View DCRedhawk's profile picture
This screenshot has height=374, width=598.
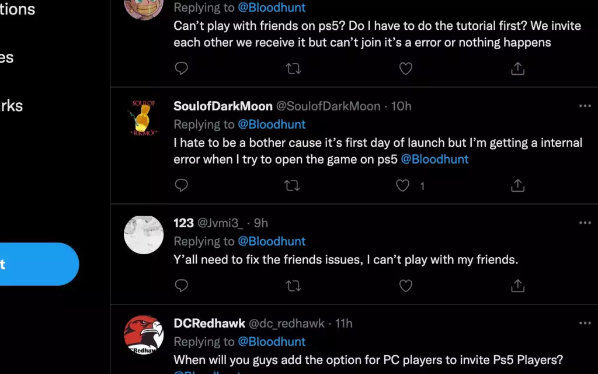(144, 334)
